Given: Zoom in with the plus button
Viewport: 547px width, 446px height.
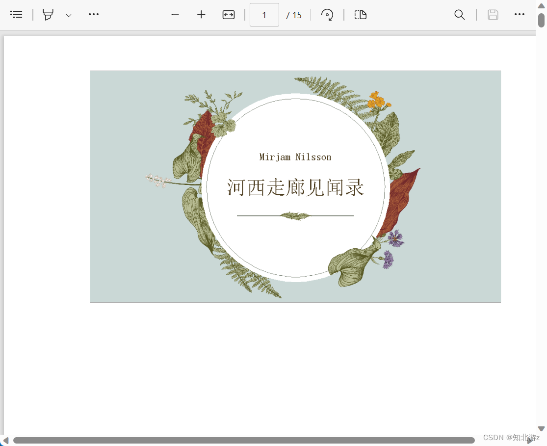Looking at the screenshot, I should (201, 15).
